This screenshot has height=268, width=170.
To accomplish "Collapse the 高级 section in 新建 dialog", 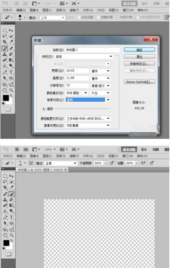I will 44,109.
